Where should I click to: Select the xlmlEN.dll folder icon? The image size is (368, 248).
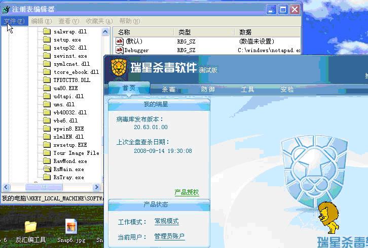point(47,137)
